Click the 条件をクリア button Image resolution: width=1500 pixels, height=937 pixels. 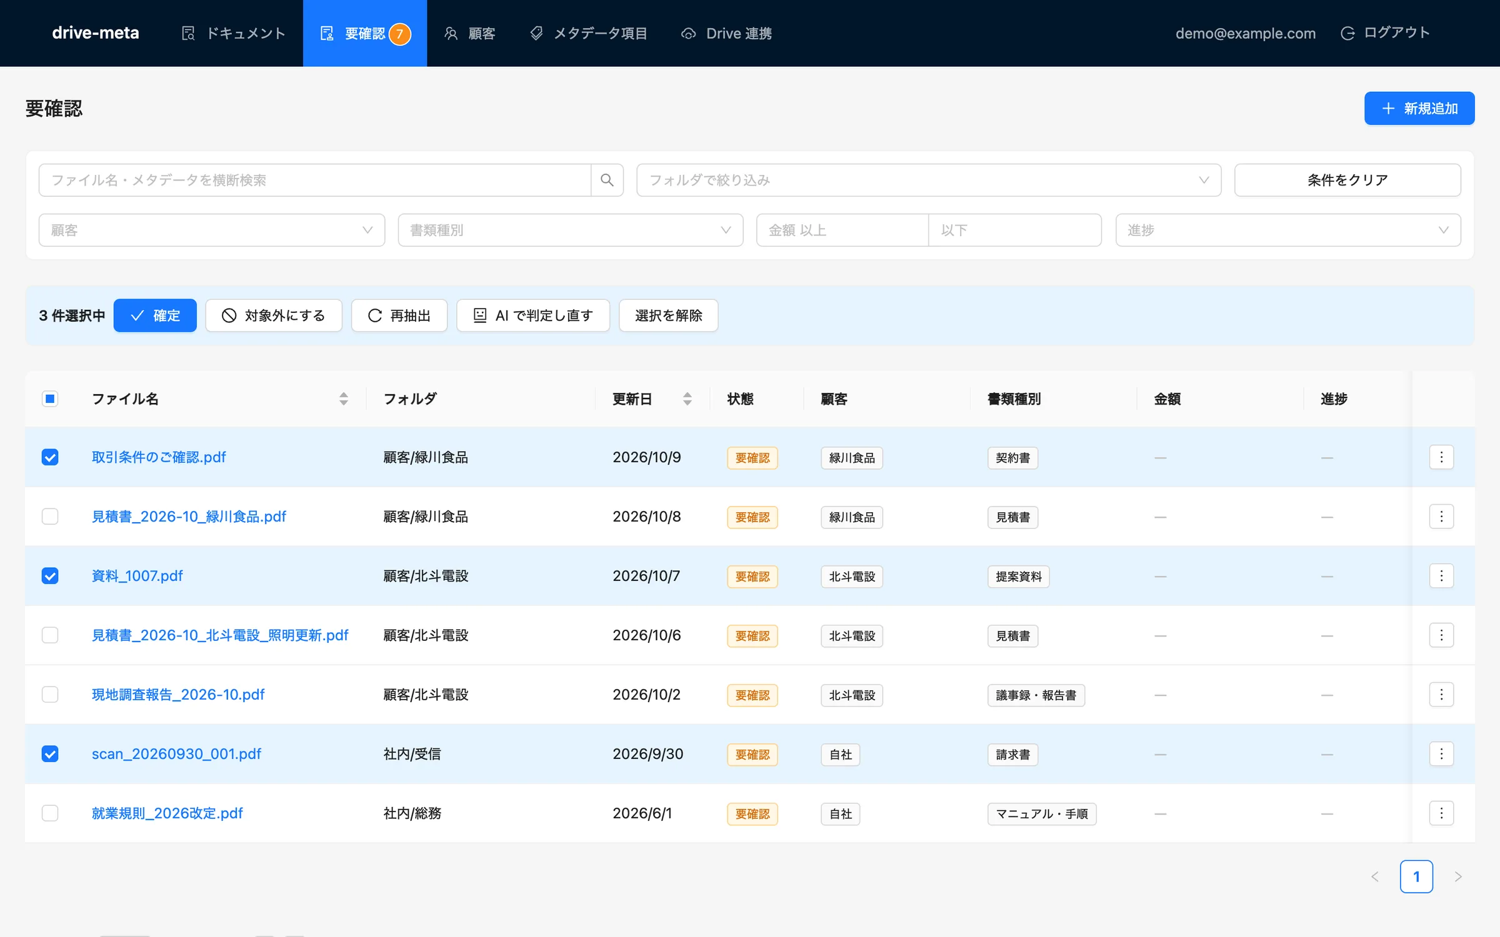[1347, 180]
